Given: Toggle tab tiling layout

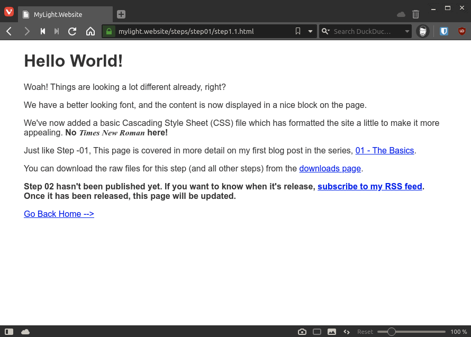Looking at the screenshot, I should [316, 332].
